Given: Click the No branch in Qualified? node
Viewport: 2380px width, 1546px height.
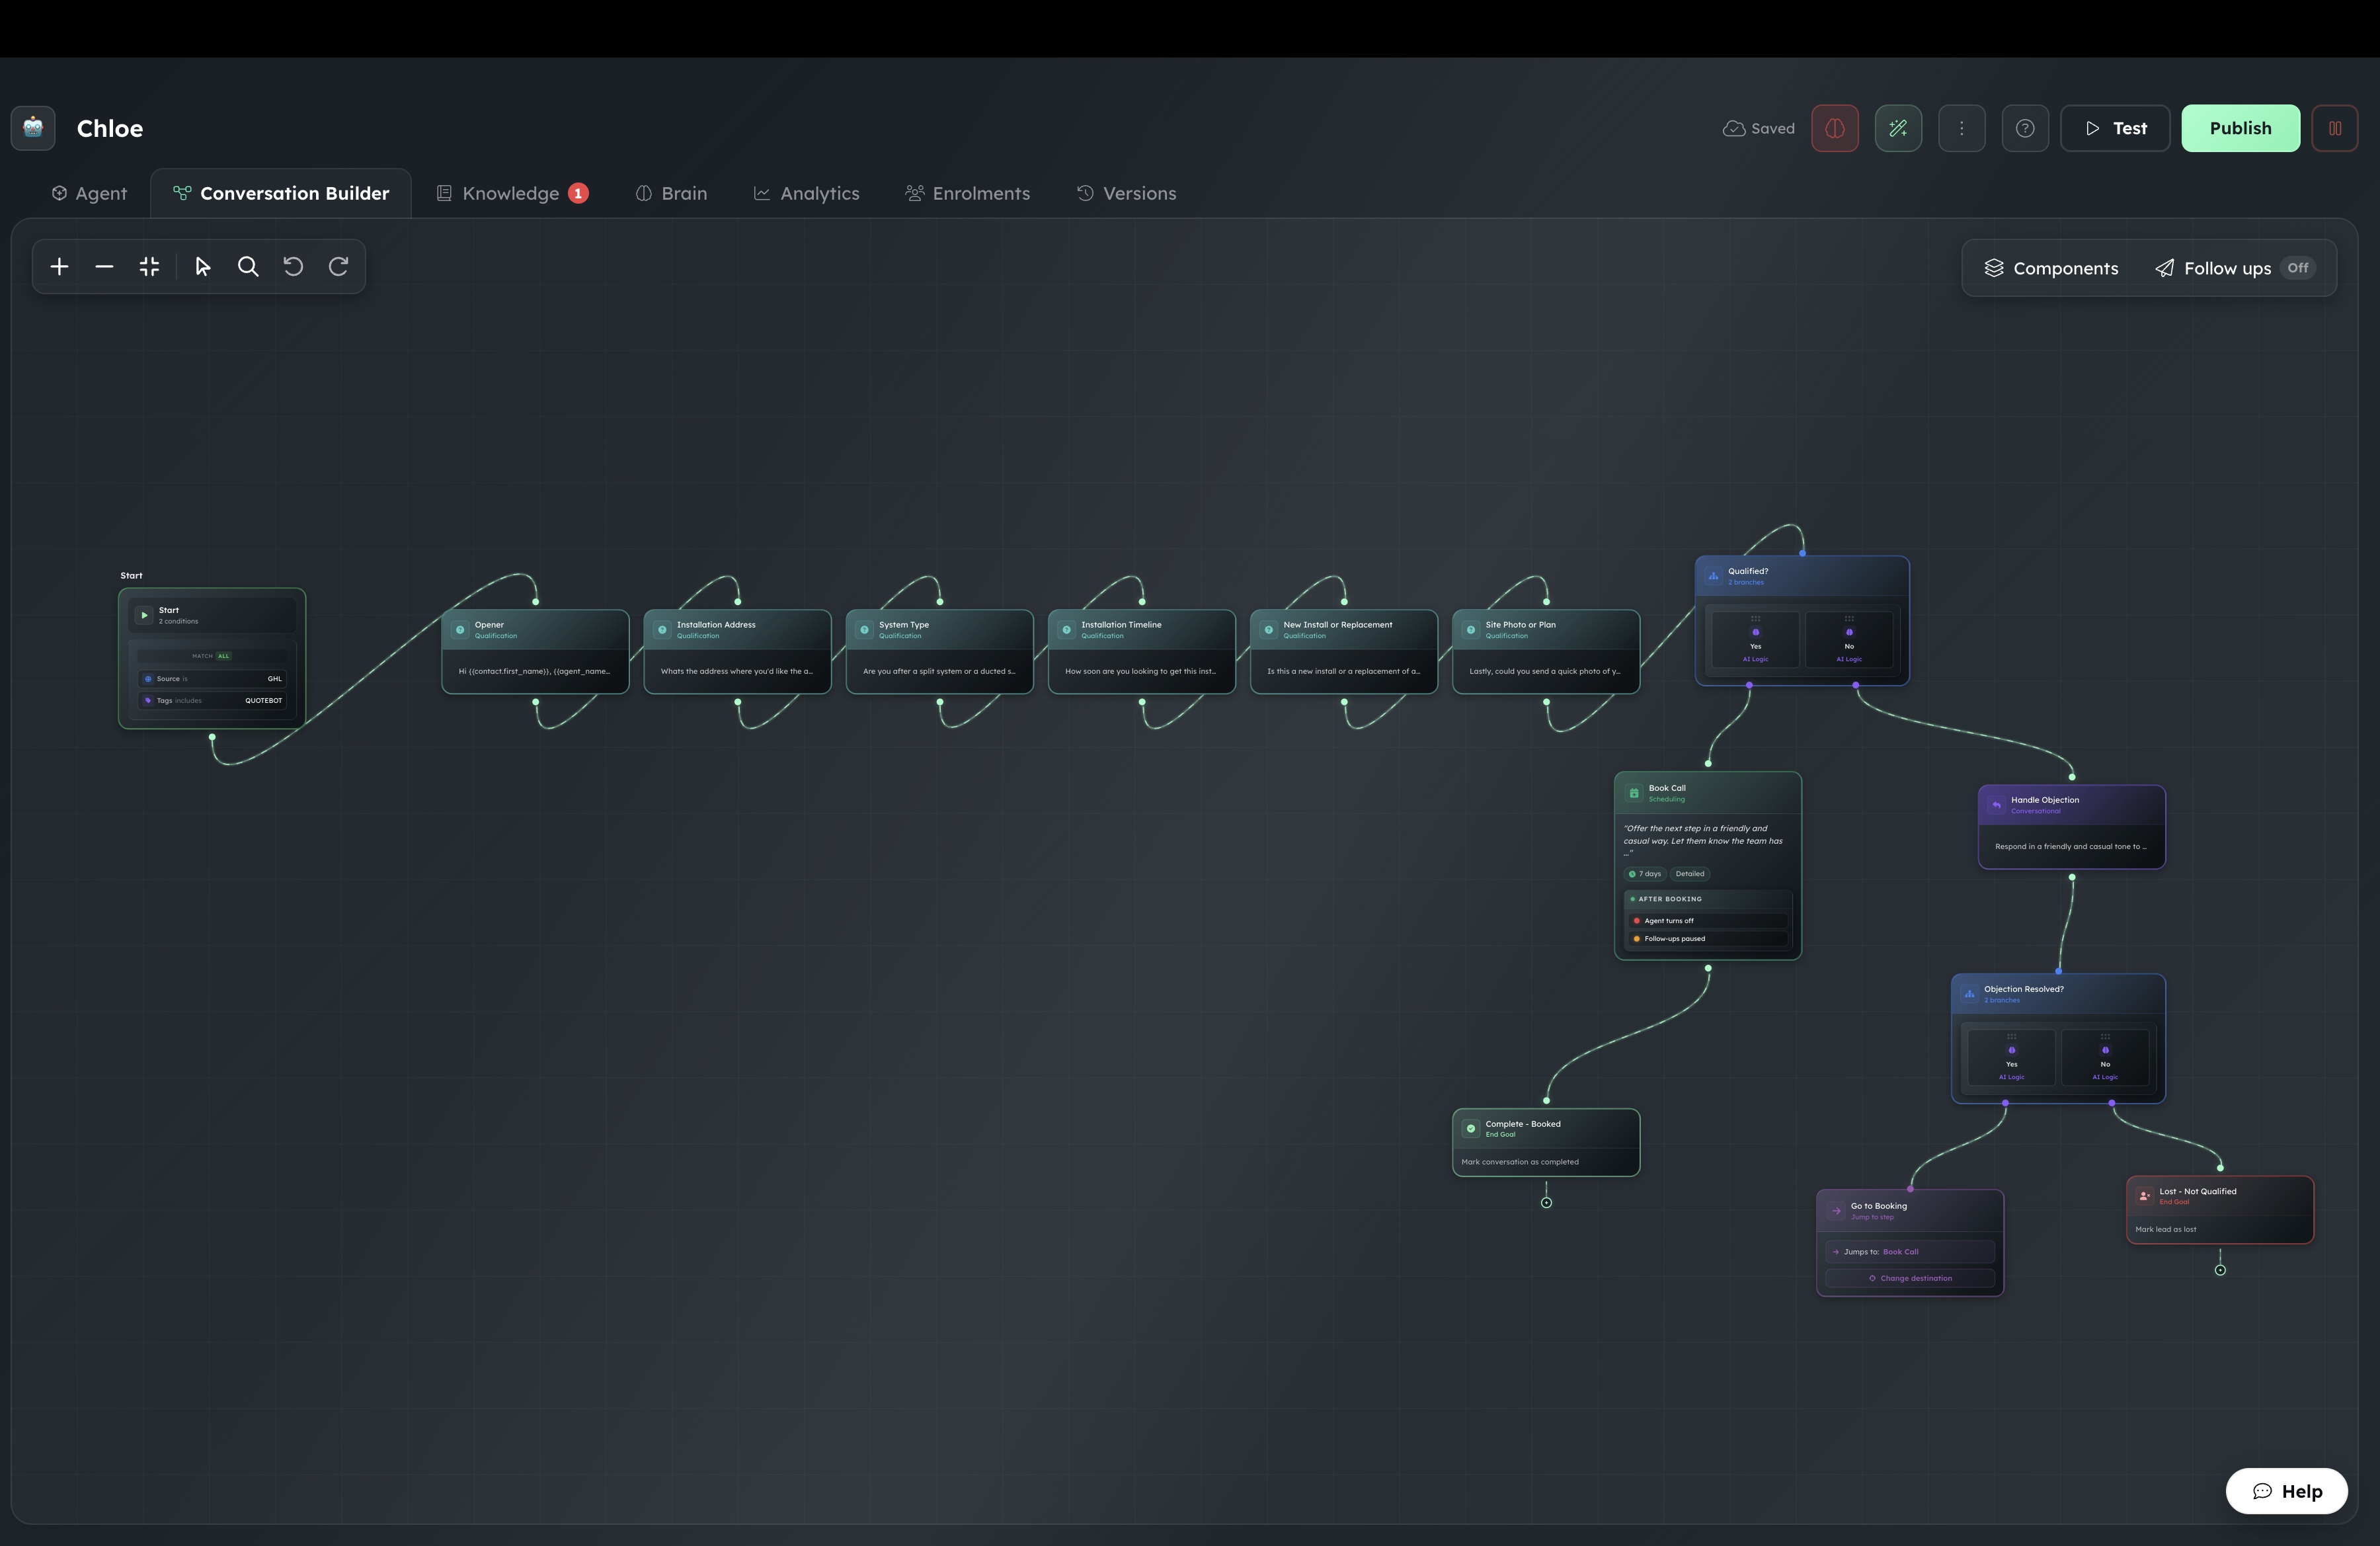Looking at the screenshot, I should point(1849,639).
